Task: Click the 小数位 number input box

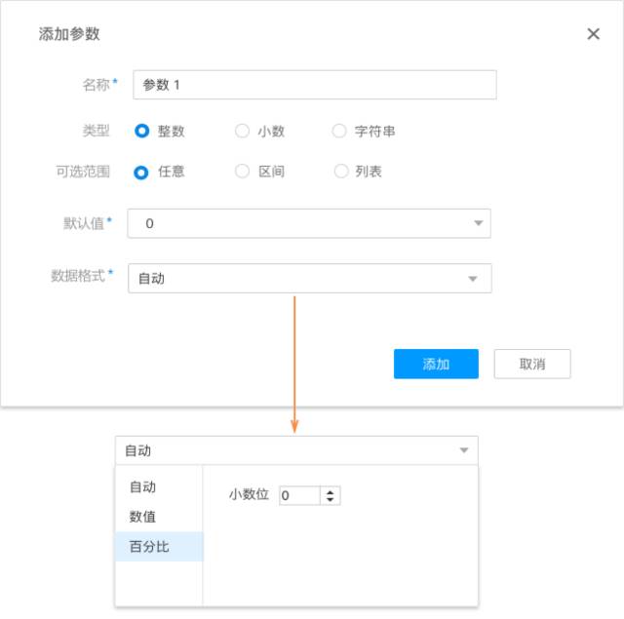Action: (x=299, y=495)
